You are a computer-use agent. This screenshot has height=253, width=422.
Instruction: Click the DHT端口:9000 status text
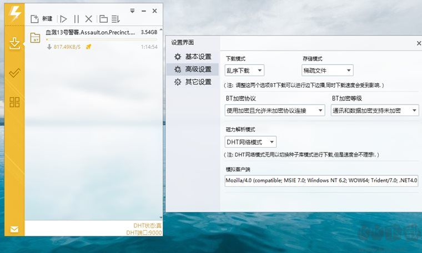pyautogui.click(x=144, y=232)
